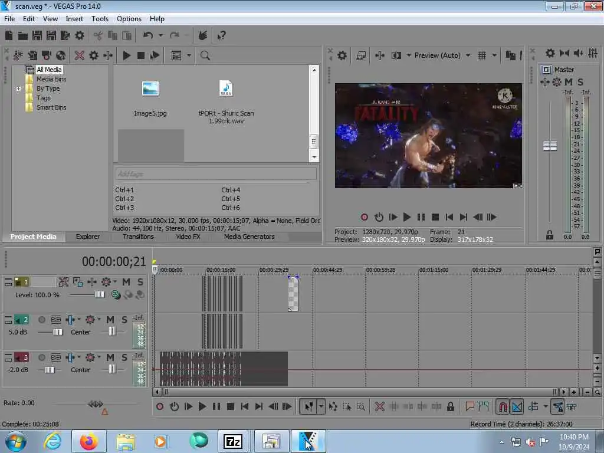Select selection edit tool in timeline toolbar
Image resolution: width=604 pixels, height=453 pixels.
(x=347, y=406)
